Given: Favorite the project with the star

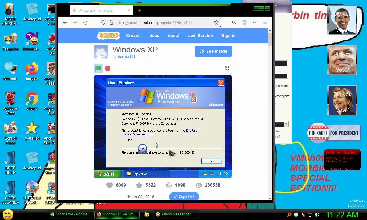Looking at the screenshot, I should 139,185.
